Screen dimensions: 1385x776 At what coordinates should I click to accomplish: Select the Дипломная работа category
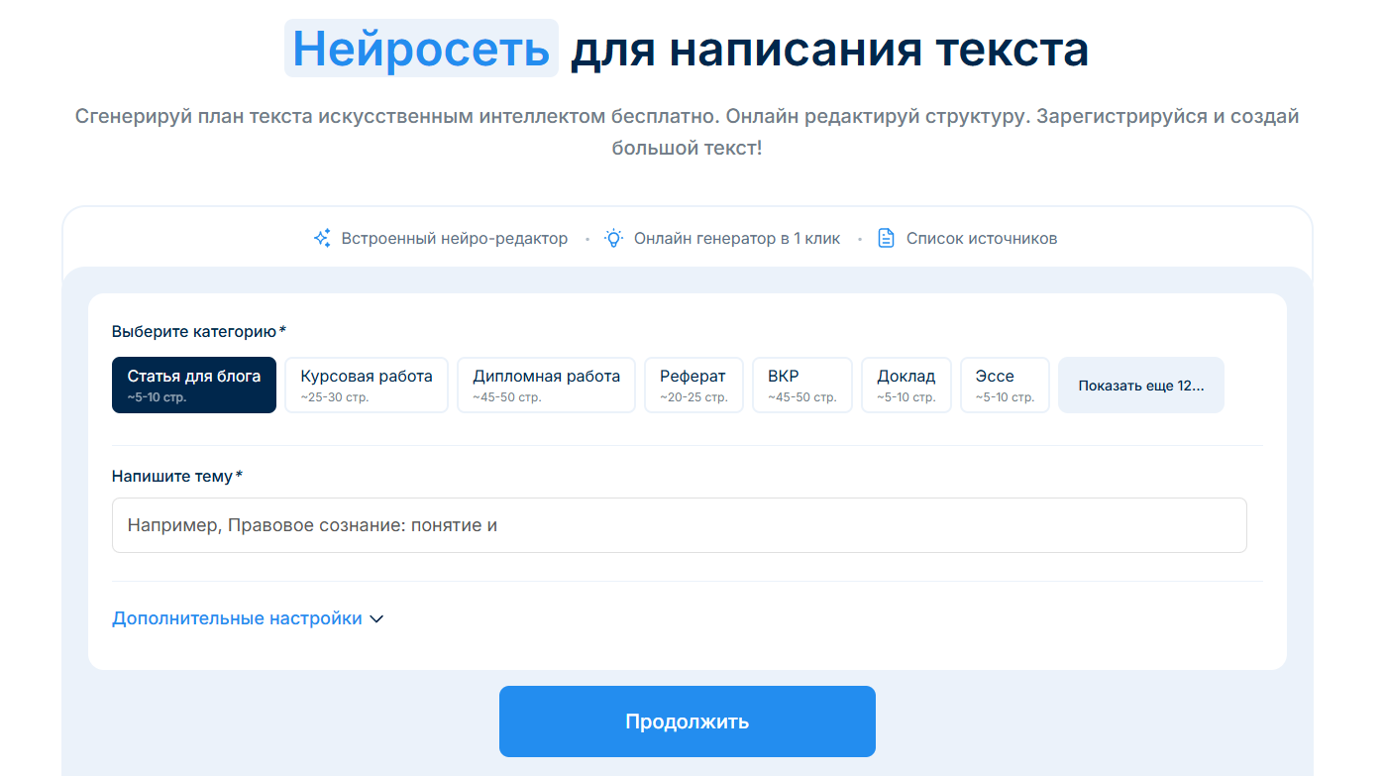(x=546, y=385)
